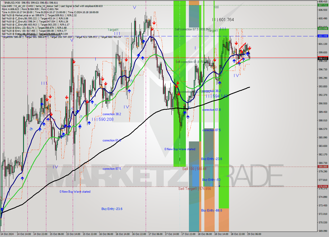Click 582.170 on the price scale
The width and height of the screenshot is (329, 237).
(323, 154)
